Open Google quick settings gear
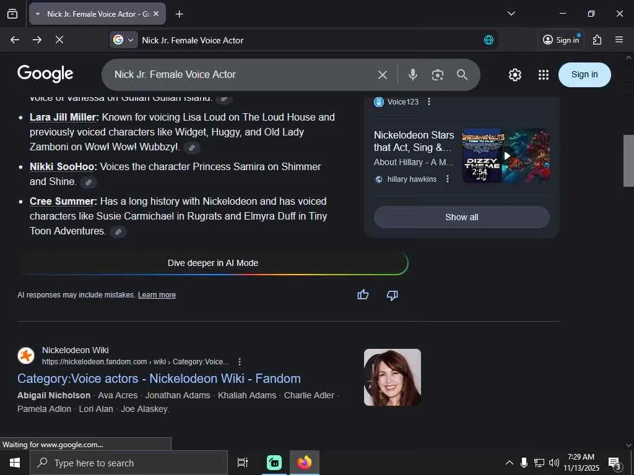 point(515,75)
